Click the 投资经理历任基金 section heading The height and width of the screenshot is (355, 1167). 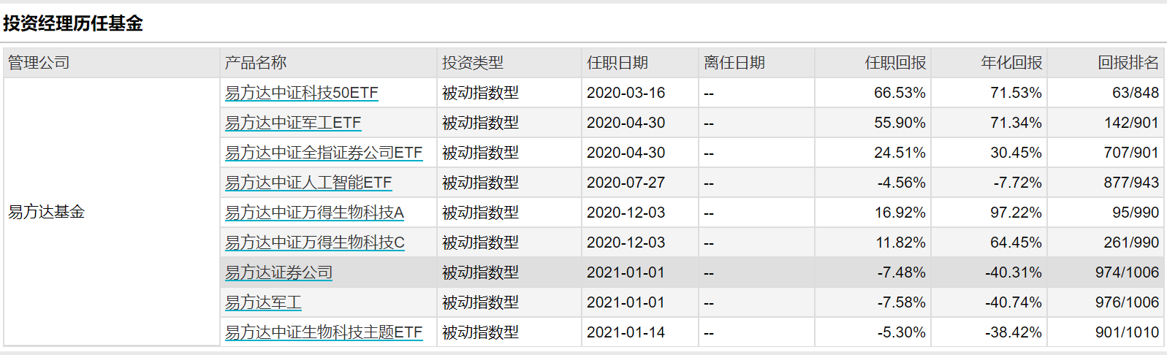tap(73, 23)
